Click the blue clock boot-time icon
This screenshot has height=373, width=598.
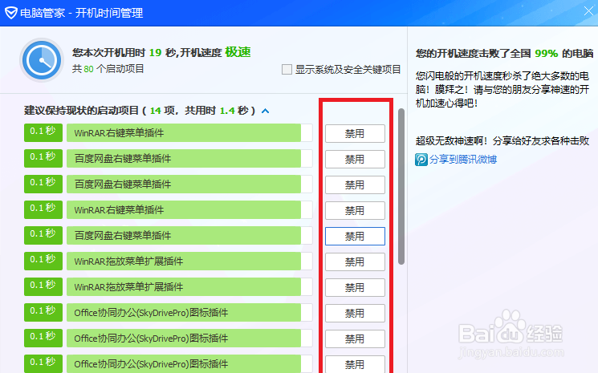click(x=42, y=60)
